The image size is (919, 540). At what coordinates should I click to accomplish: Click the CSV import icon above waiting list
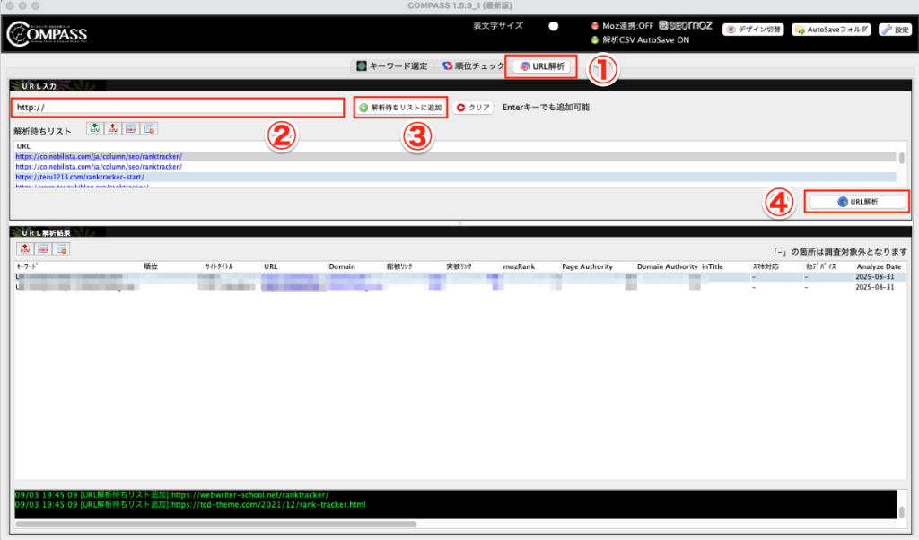click(x=94, y=129)
